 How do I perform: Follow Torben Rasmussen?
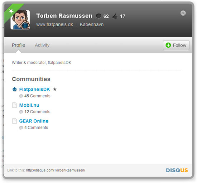(x=176, y=45)
